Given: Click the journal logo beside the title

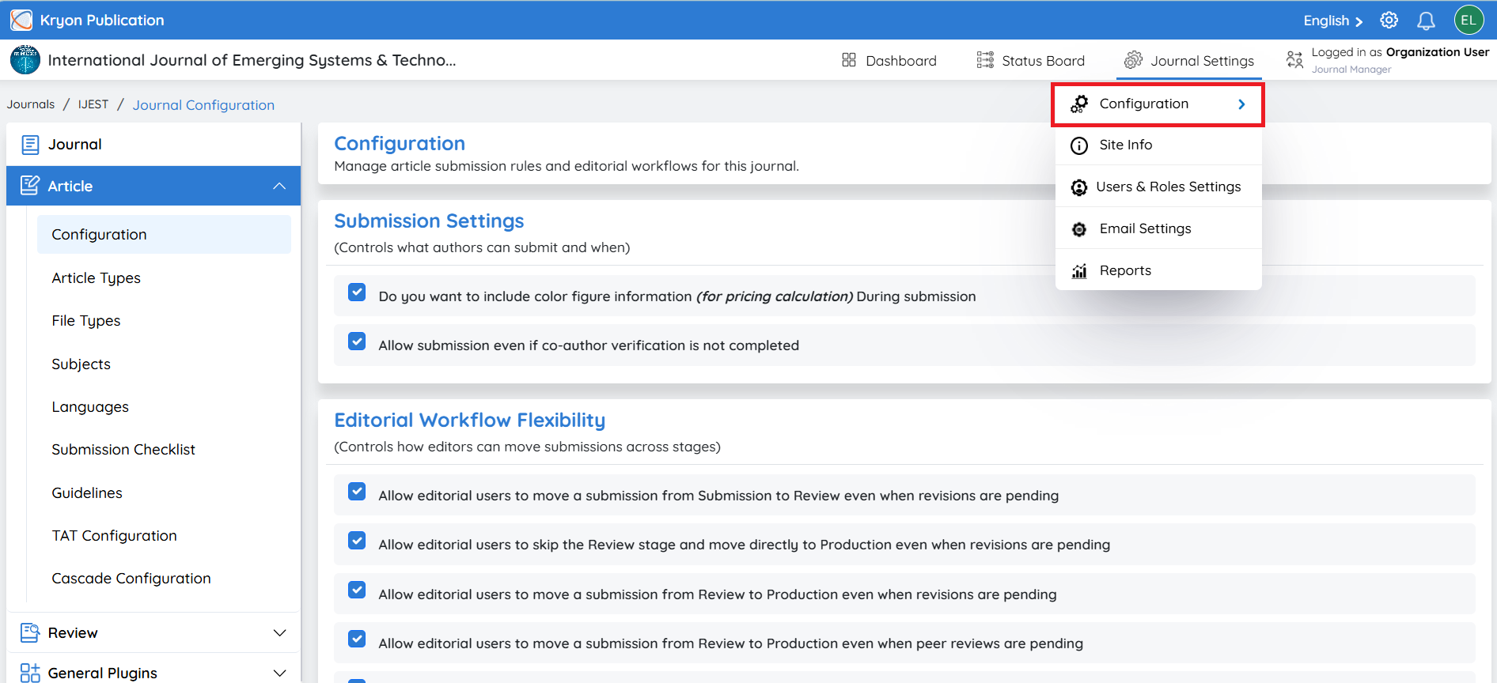Looking at the screenshot, I should click(25, 60).
